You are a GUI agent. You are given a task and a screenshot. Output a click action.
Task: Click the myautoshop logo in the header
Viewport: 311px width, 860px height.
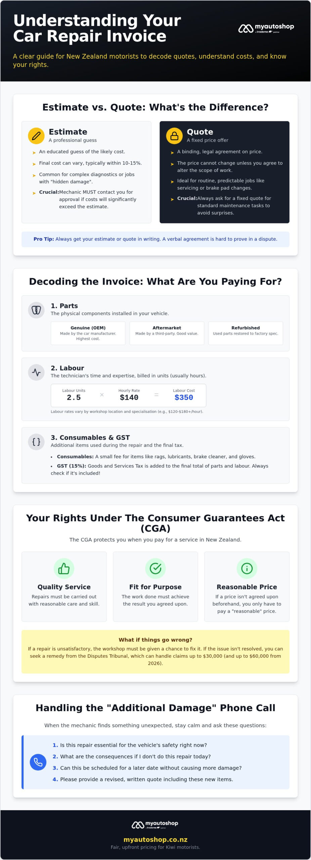[266, 29]
